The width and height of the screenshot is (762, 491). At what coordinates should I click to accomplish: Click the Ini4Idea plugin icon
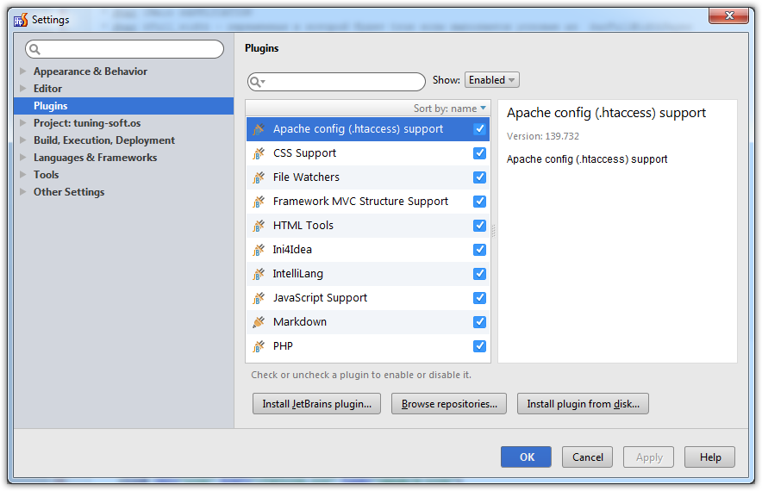click(259, 250)
